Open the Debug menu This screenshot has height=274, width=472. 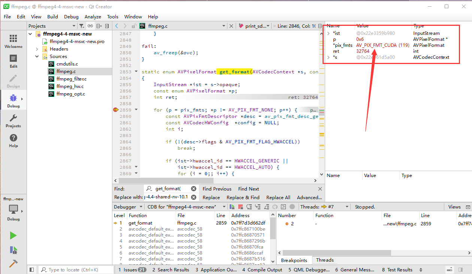point(71,16)
